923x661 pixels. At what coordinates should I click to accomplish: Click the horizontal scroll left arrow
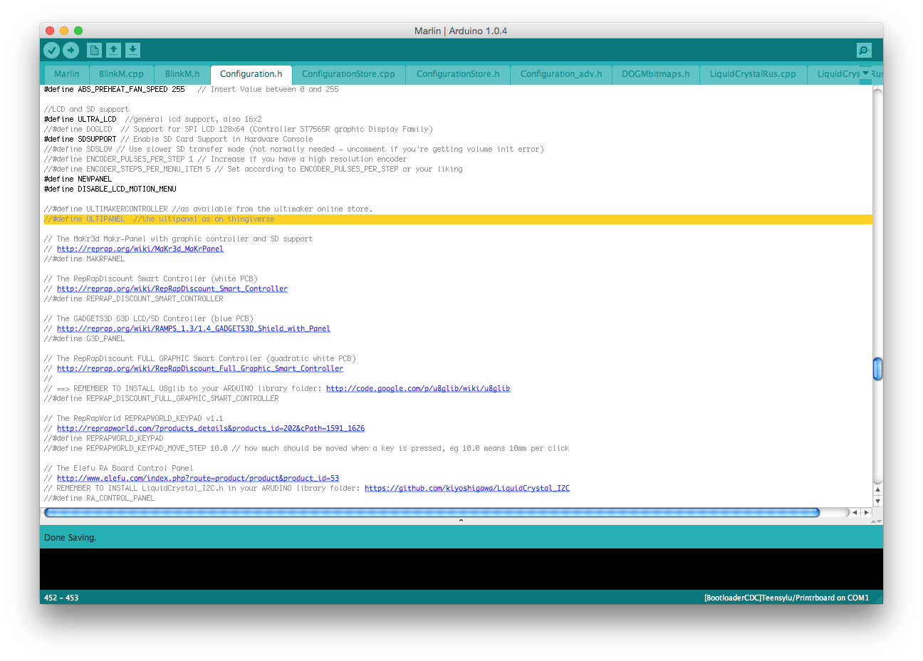point(855,512)
